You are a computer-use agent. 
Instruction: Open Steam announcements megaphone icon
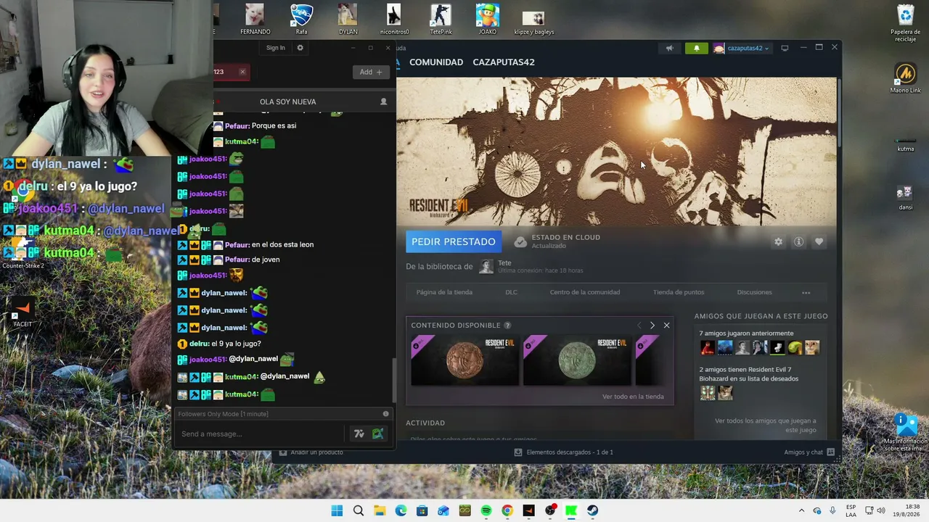pos(669,49)
